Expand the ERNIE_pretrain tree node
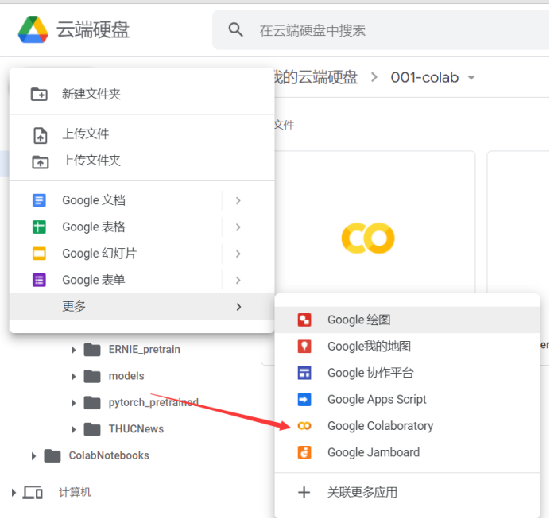The height and width of the screenshot is (519, 550). tap(73, 350)
